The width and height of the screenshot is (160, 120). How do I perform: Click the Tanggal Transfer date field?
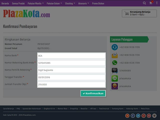(71, 77)
